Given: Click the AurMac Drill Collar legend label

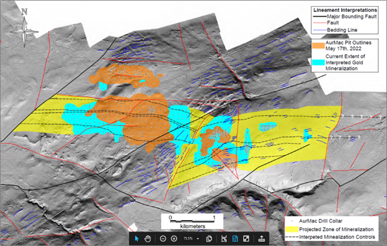Looking at the screenshot, I should (x=321, y=221).
